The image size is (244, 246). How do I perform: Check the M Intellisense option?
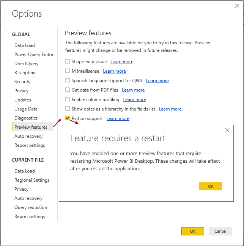click(x=68, y=71)
